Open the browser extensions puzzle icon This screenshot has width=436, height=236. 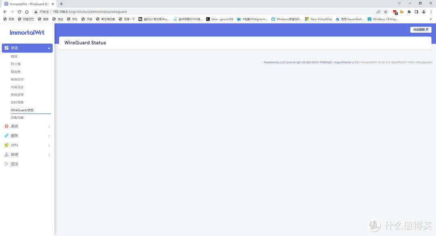coord(409,12)
